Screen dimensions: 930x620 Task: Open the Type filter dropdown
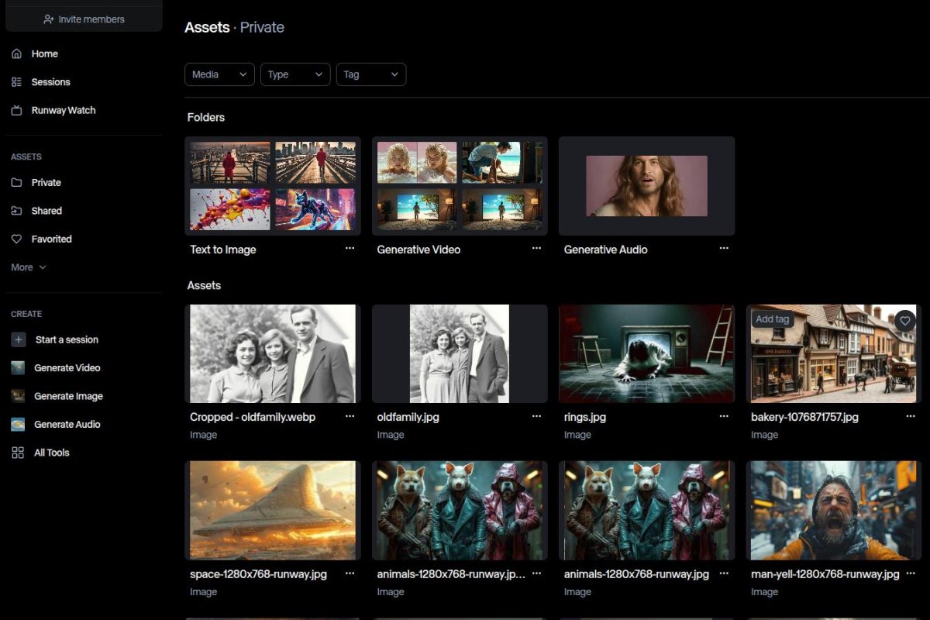coord(295,74)
